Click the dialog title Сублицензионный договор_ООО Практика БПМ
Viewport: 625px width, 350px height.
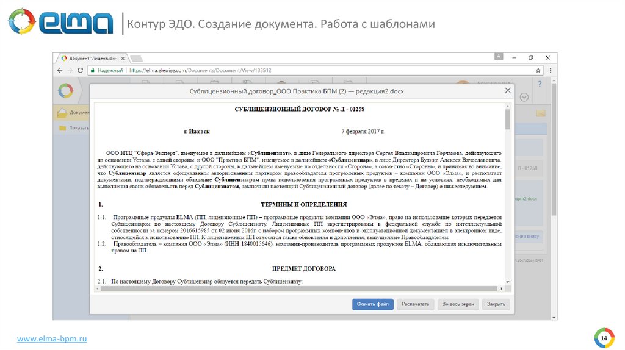tap(297, 91)
